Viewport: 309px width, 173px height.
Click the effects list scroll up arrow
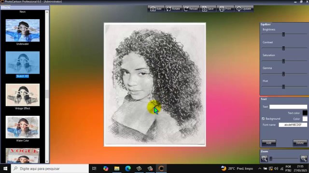[47, 12]
